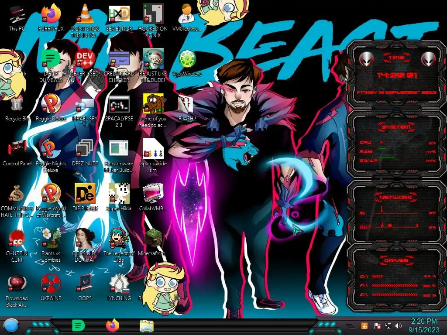The width and height of the screenshot is (447, 335).
Task: Click the CPU usage row in widget
Action: tap(398, 143)
